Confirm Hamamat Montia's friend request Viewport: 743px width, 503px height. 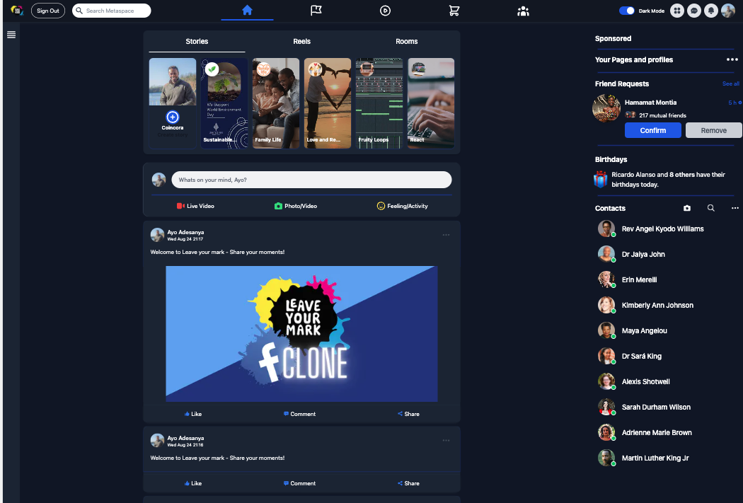pyautogui.click(x=653, y=130)
